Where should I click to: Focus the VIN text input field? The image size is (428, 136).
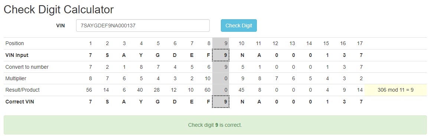[143, 25]
